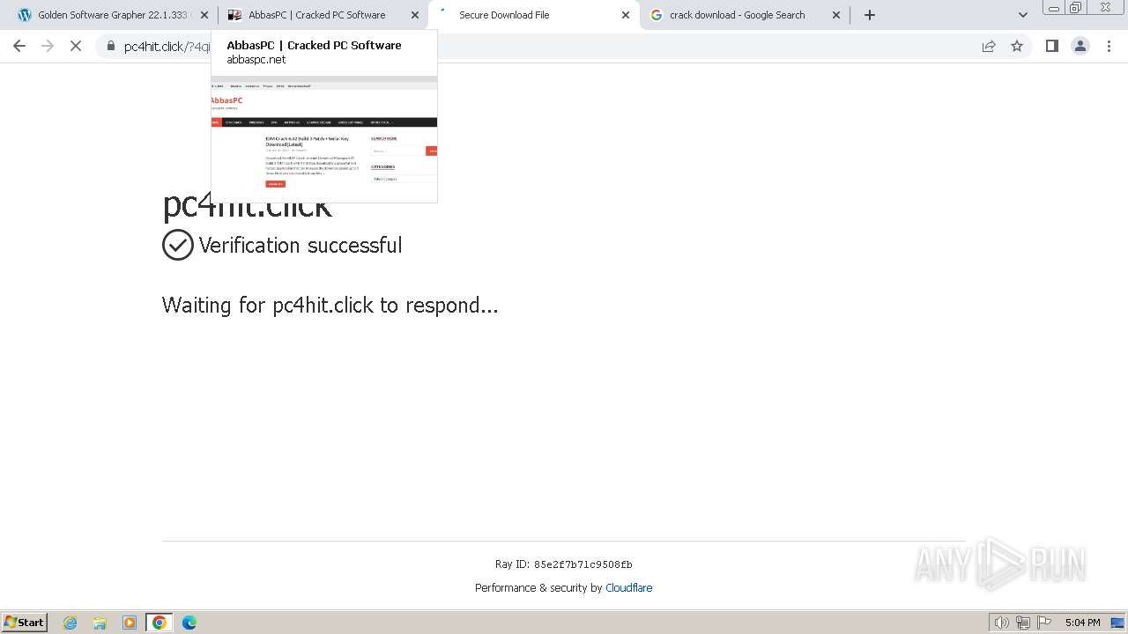Open the Cloudflare link
The width and height of the screenshot is (1128, 634).
(628, 587)
